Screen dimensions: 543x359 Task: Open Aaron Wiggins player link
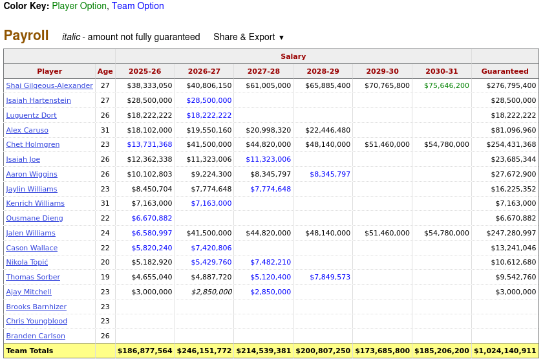pos(32,174)
